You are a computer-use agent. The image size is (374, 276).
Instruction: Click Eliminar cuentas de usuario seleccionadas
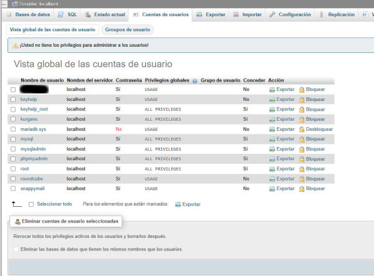pos(65,221)
